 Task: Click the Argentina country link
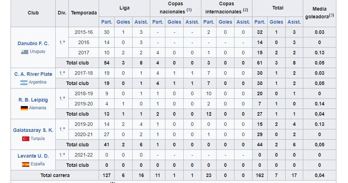point(38,82)
